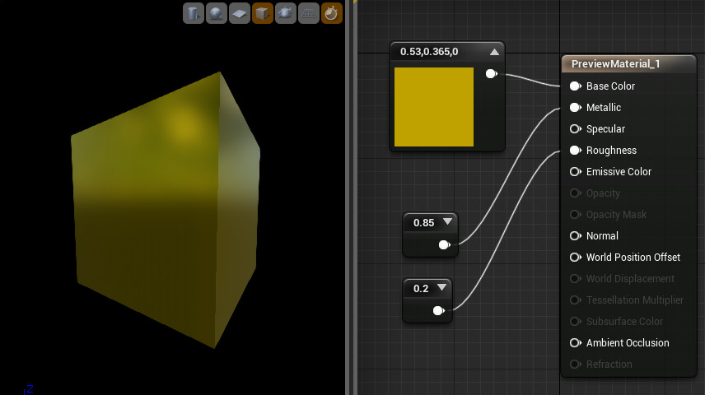Viewport: 705px width, 395px height.
Task: Expand the 0.85 constant node
Action: (447, 221)
